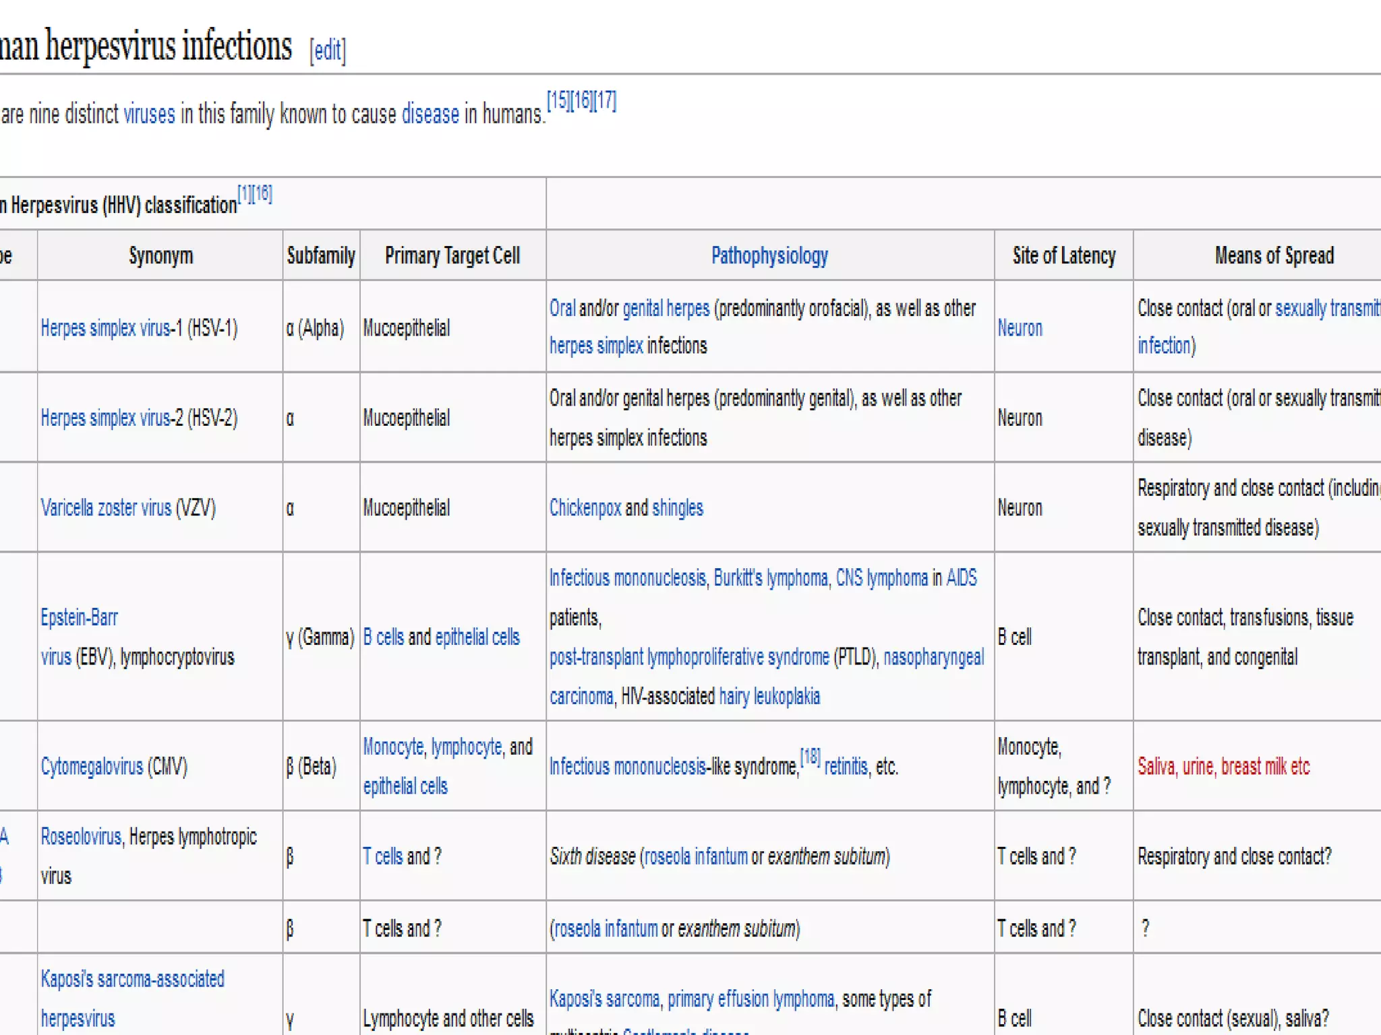Open the Pathophysiology column header link
1381x1035 pixels.
(769, 256)
